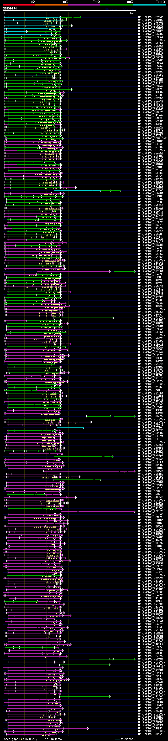Open hit UniRef100_O04216

pos(151,225)
